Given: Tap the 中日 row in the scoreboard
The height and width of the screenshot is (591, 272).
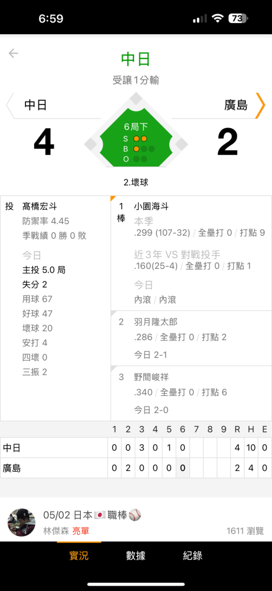Looking at the screenshot, I should [136, 448].
